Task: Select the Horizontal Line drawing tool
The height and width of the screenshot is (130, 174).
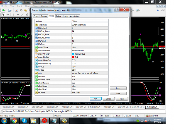Action: coord(18,14)
